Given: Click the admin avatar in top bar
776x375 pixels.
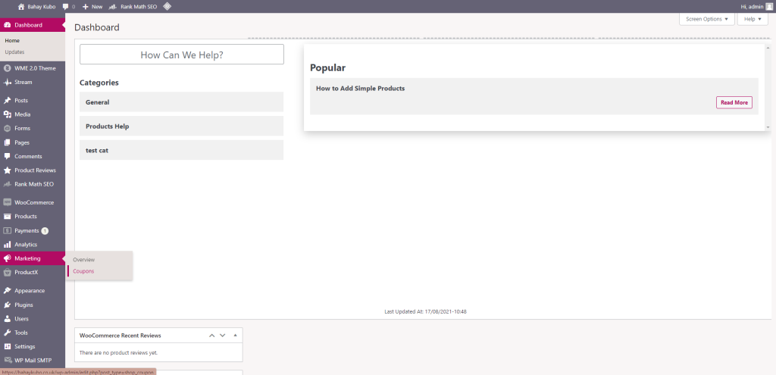Looking at the screenshot, I should 768,6.
